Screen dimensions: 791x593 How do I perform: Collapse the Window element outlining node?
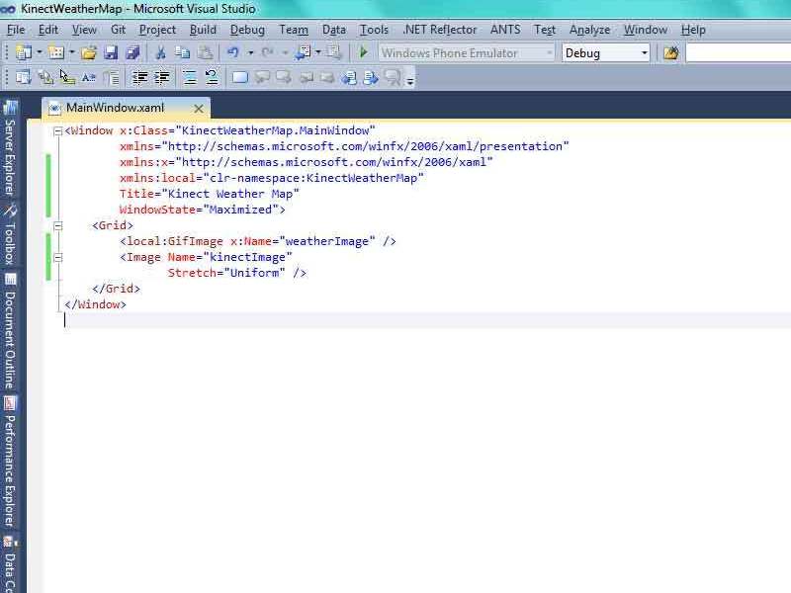click(x=58, y=131)
